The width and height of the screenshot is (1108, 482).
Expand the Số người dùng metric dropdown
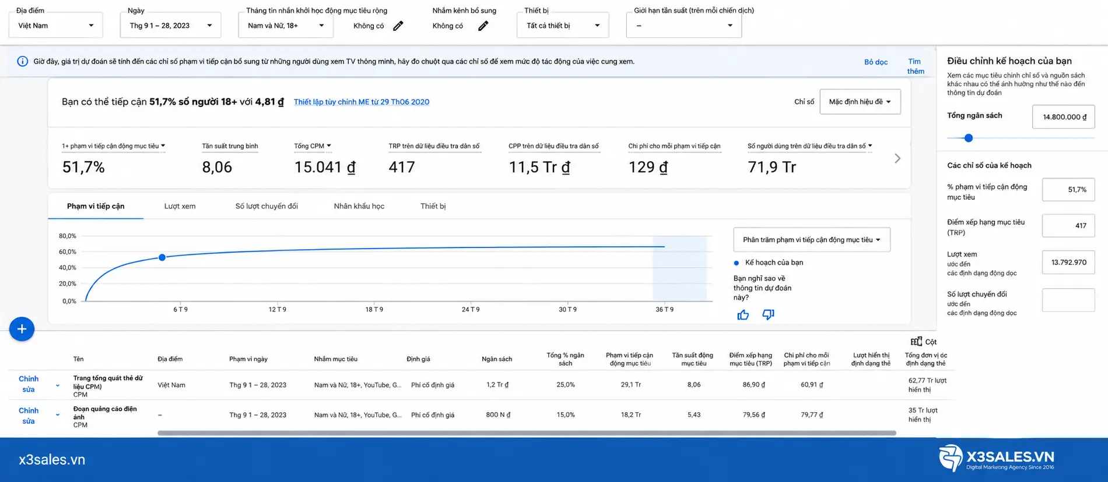tap(870, 146)
